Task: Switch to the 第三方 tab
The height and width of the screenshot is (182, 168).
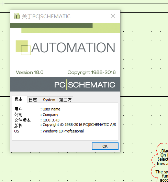Action: (x=65, y=100)
